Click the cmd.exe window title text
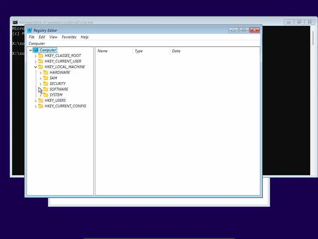318x239 pixels. pyautogui.click(x=56, y=22)
